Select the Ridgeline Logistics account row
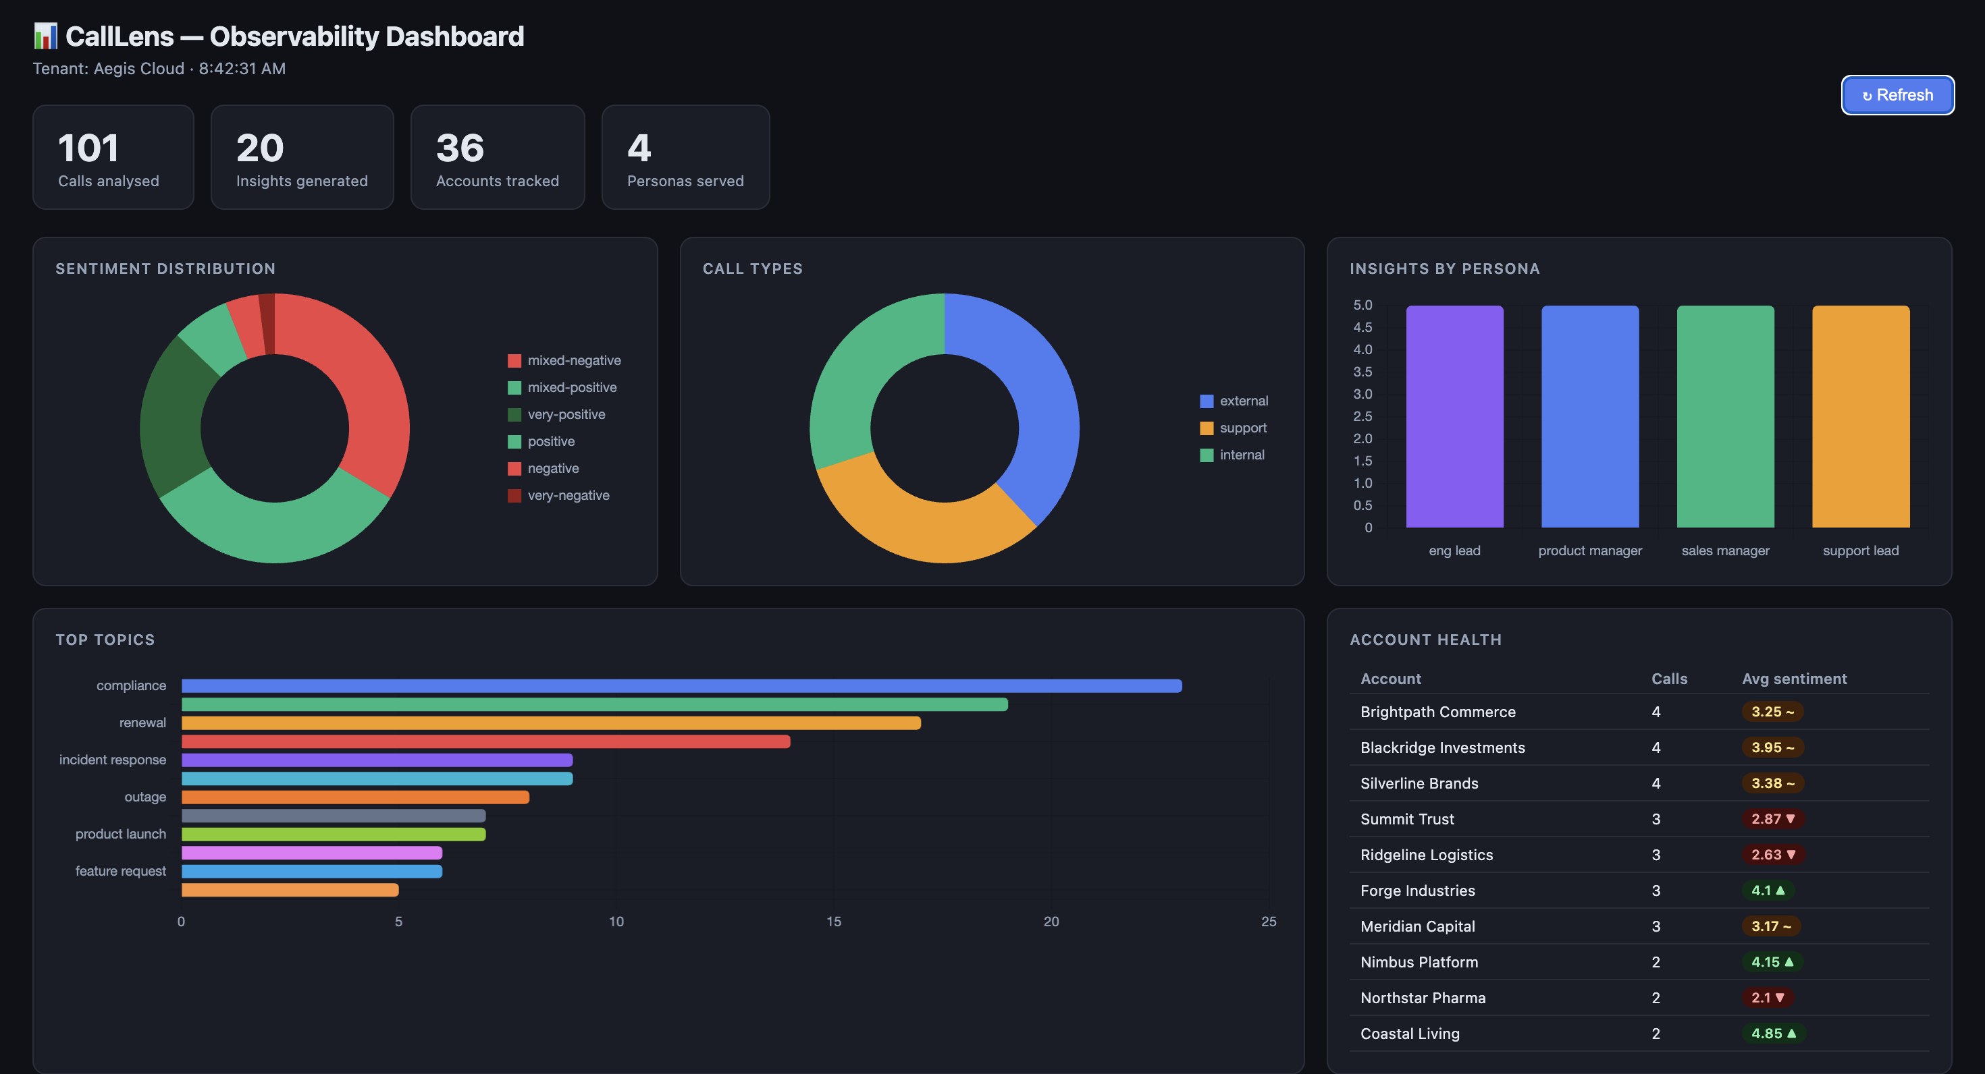 pos(1639,855)
